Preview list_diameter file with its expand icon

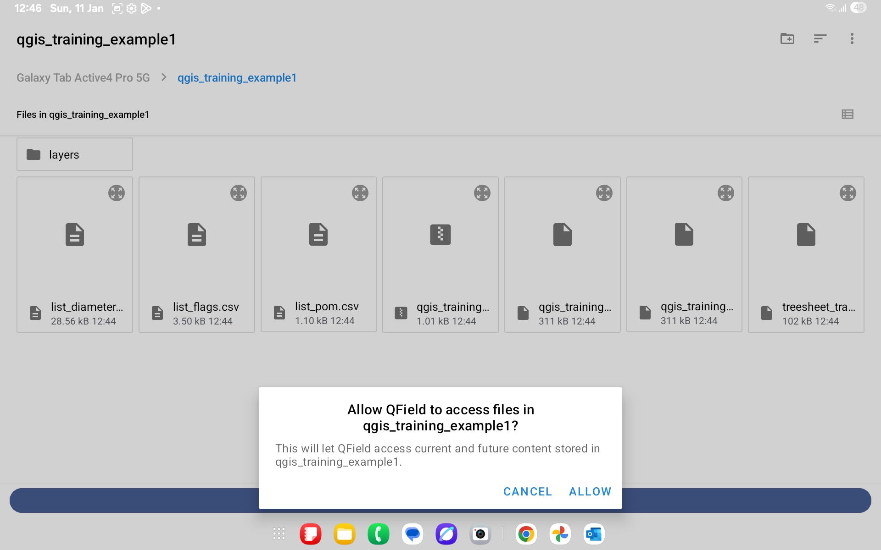click(x=117, y=193)
